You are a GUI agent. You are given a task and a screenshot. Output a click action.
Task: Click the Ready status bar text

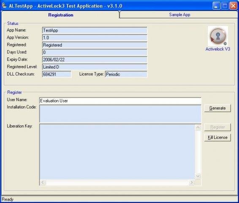(x=8, y=199)
